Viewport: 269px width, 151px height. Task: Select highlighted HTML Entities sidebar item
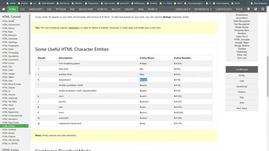pyautogui.click(x=14, y=126)
